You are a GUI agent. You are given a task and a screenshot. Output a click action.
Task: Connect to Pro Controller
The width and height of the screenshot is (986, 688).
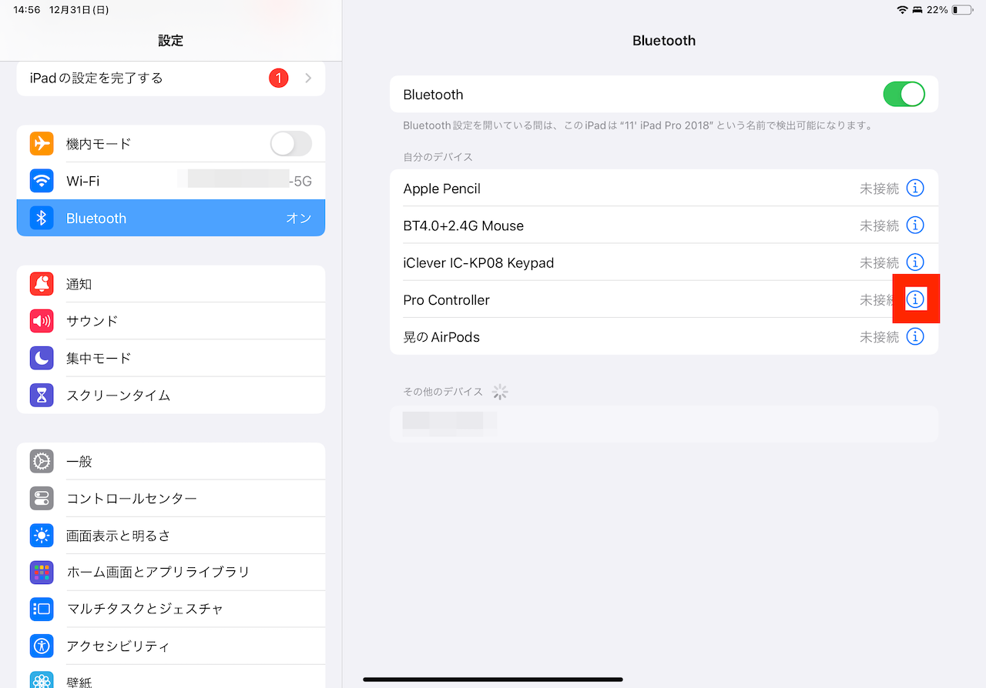point(664,299)
